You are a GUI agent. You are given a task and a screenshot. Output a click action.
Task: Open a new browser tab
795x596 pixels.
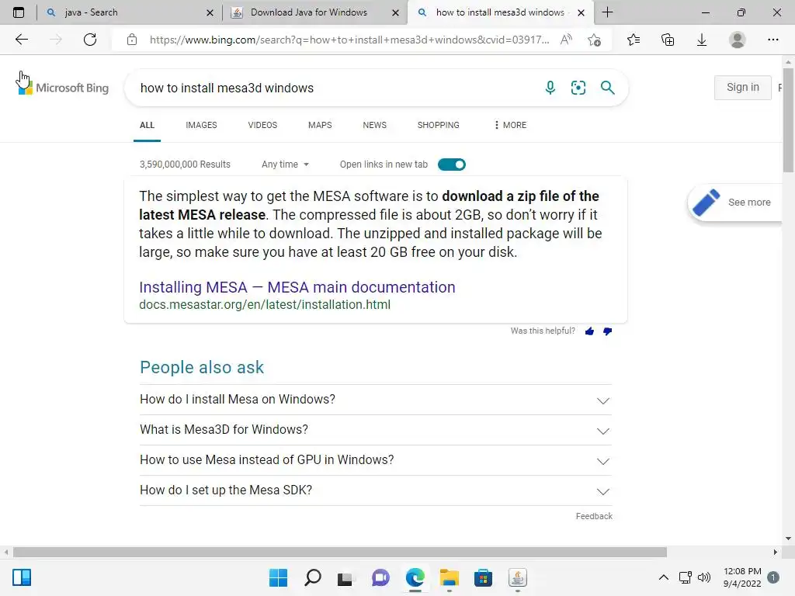[x=607, y=12]
